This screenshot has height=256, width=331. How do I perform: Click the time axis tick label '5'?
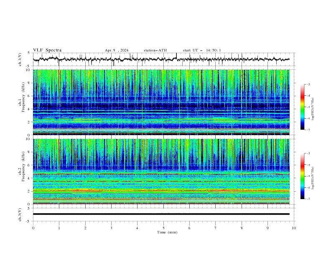pos(163,228)
